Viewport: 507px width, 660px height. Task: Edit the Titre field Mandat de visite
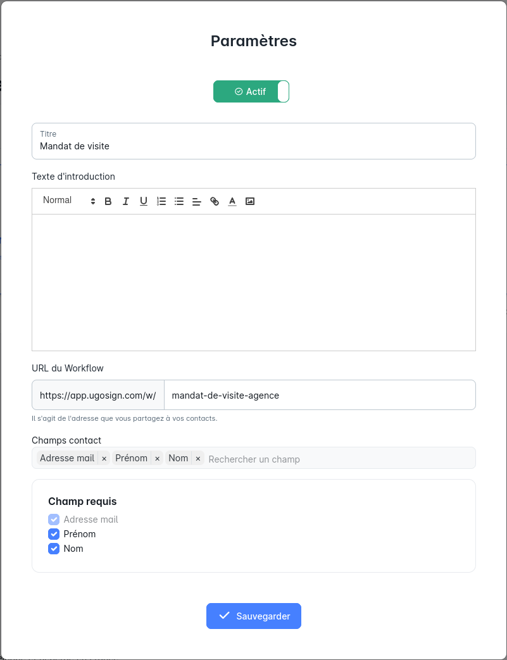tap(253, 146)
